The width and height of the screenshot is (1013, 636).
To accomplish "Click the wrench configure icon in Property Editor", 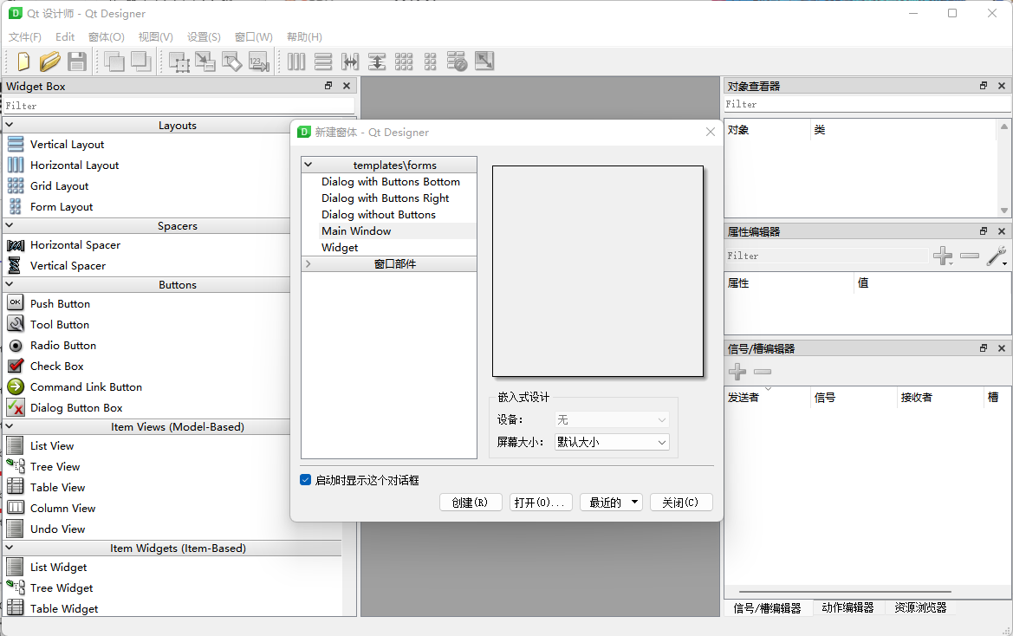I will point(997,256).
